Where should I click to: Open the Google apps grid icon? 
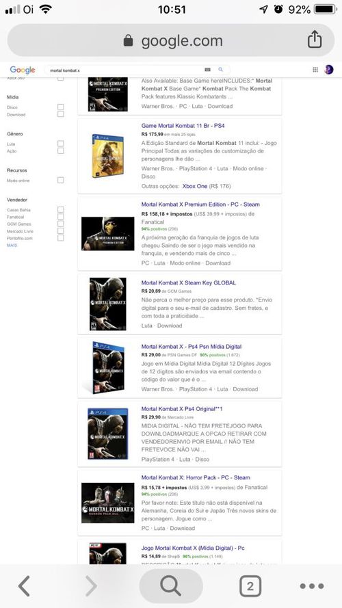point(315,70)
